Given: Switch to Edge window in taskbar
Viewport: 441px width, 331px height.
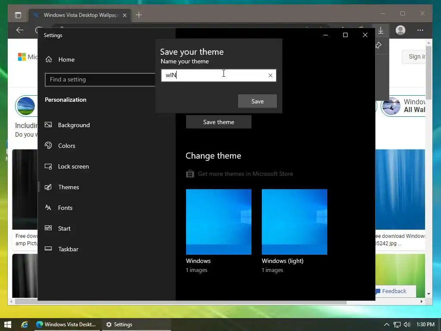Looking at the screenshot, I should pyautogui.click(x=67, y=325).
